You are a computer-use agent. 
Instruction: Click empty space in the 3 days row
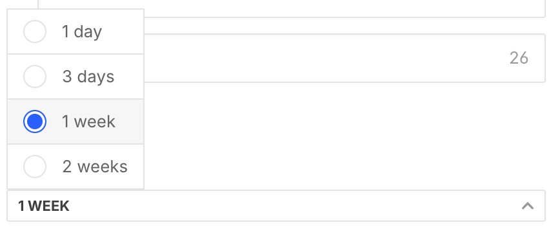(x=128, y=76)
